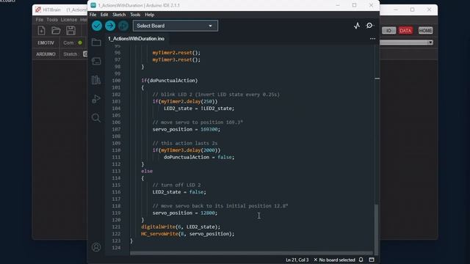The image size is (470, 264).
Task: Open Tools menu in HITIBrain window
Action: (x=52, y=20)
